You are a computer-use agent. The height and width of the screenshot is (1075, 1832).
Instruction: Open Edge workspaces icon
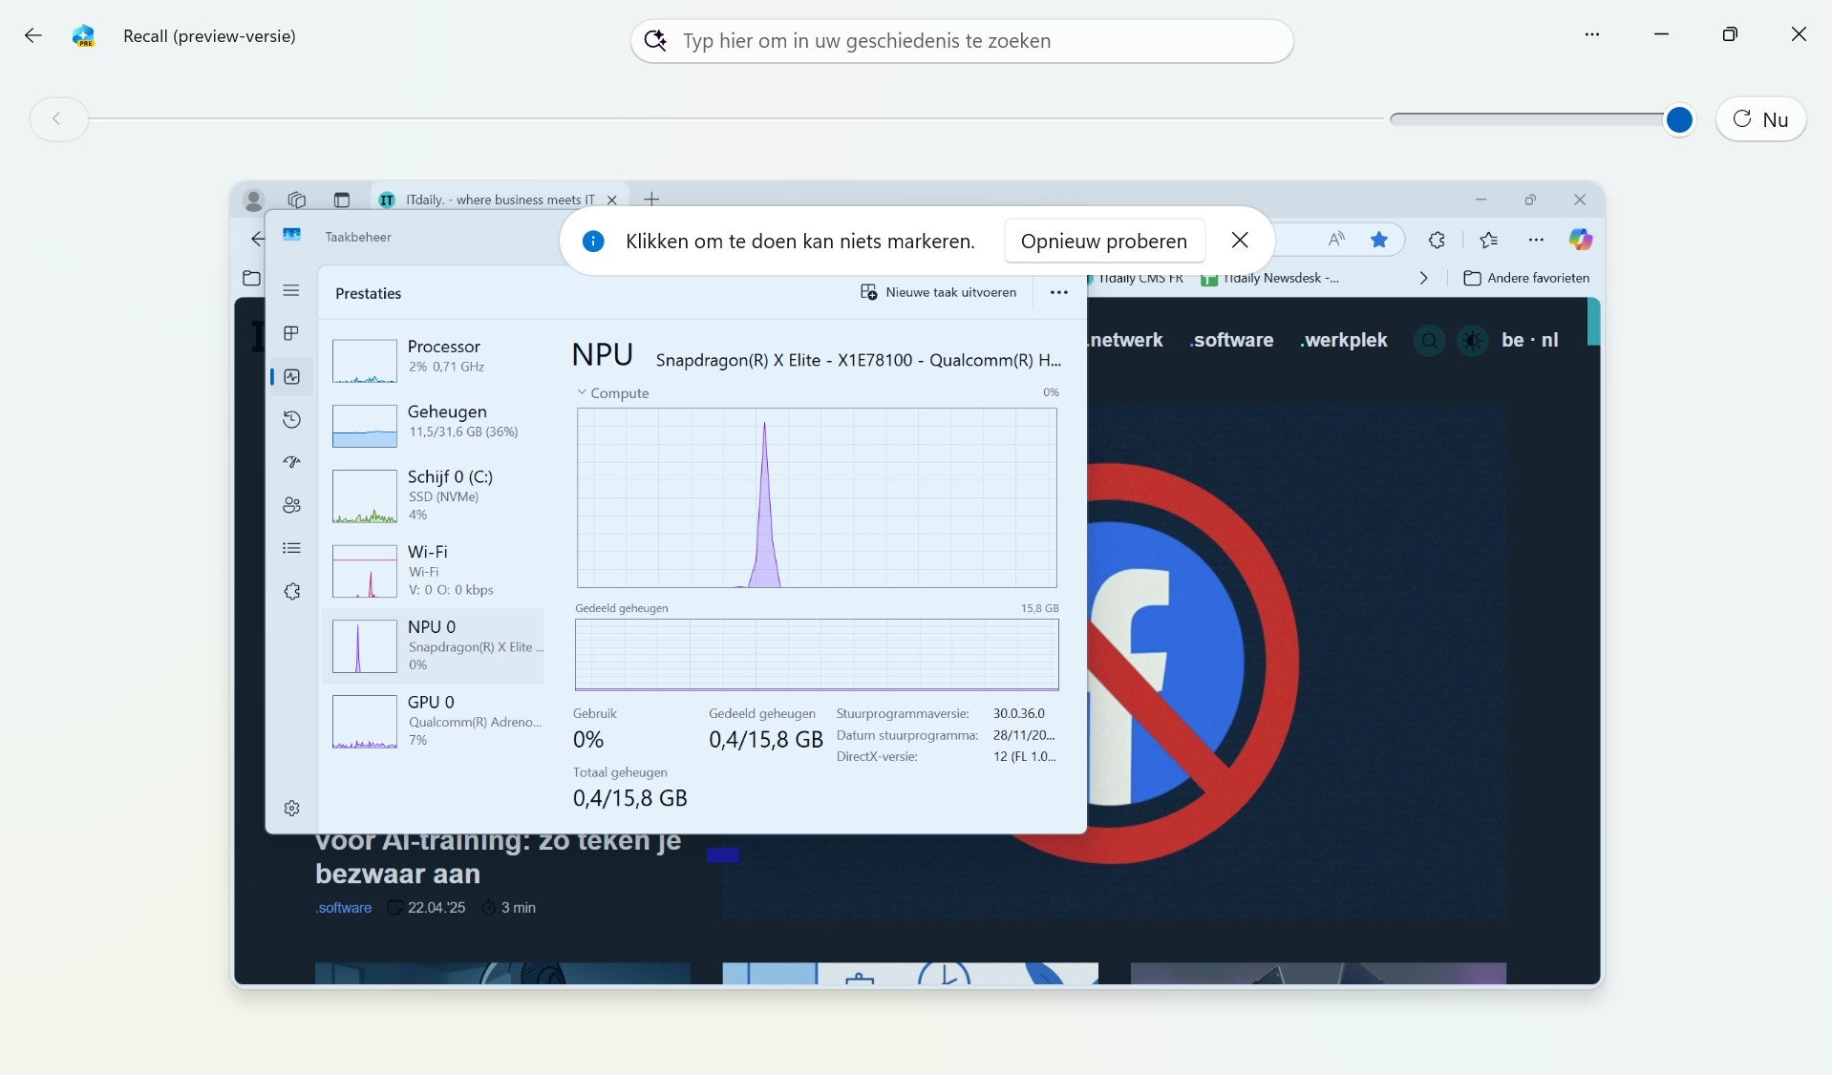click(297, 200)
